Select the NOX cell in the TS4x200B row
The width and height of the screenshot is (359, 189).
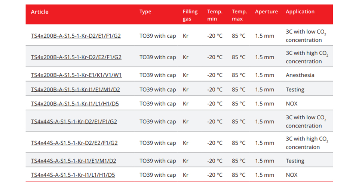(x=292, y=104)
